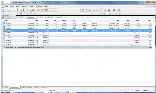Screen dimensions: 156x93
Task: Open the File menu
Action: click(6, 6)
